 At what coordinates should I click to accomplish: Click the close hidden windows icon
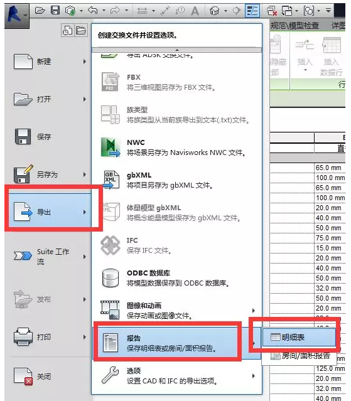coord(272,11)
